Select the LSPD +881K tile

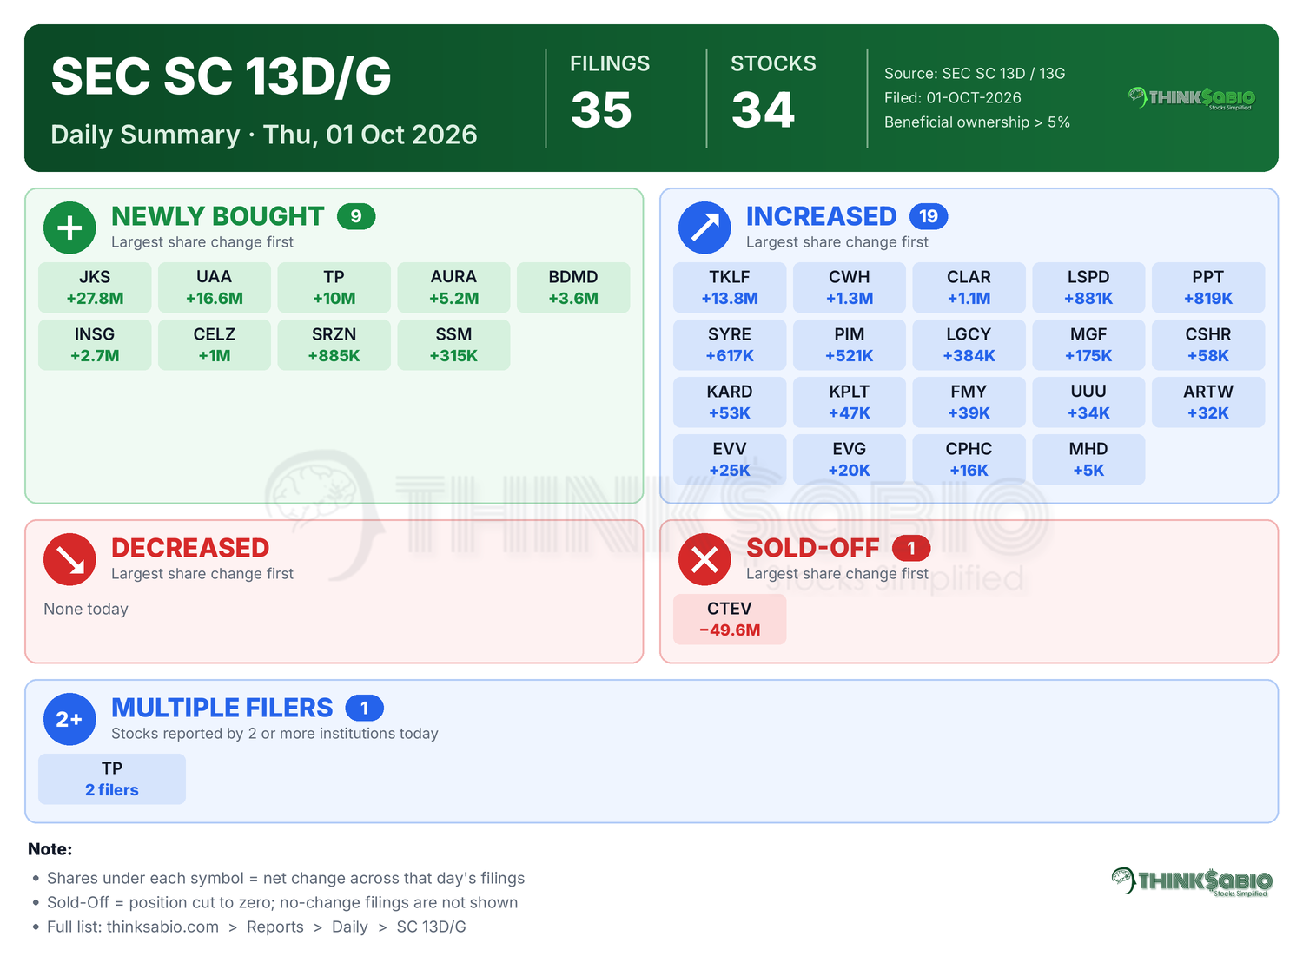(1088, 287)
